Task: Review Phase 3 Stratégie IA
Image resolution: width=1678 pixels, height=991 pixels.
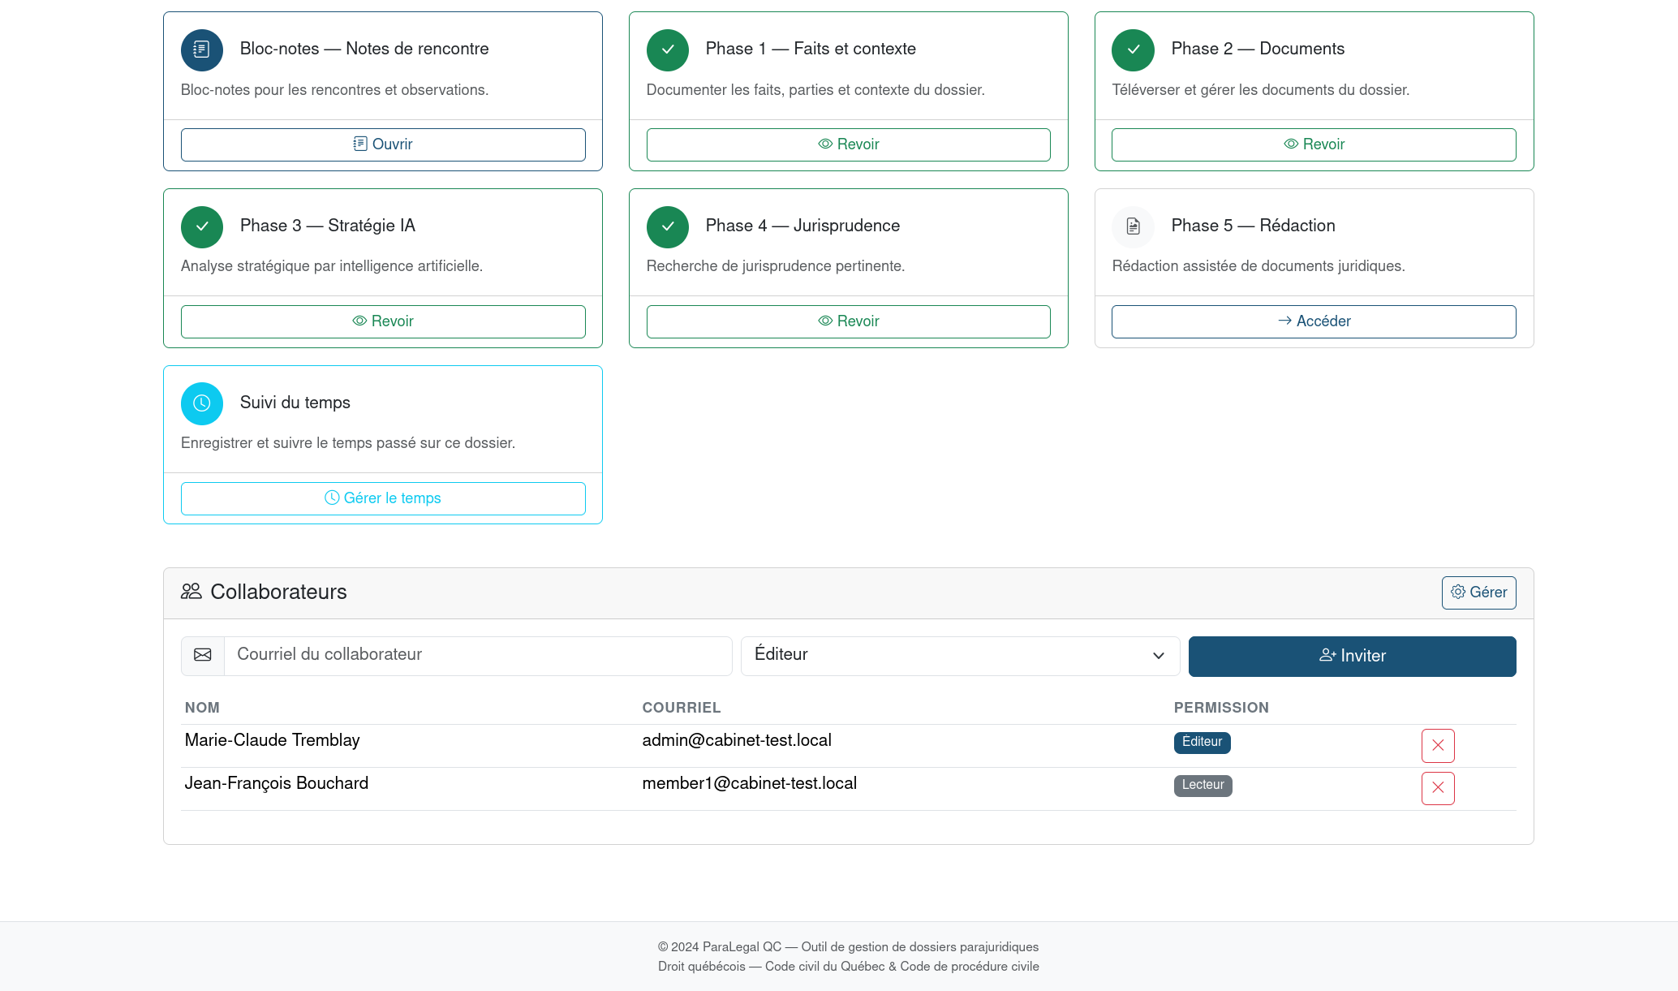Action: click(383, 321)
